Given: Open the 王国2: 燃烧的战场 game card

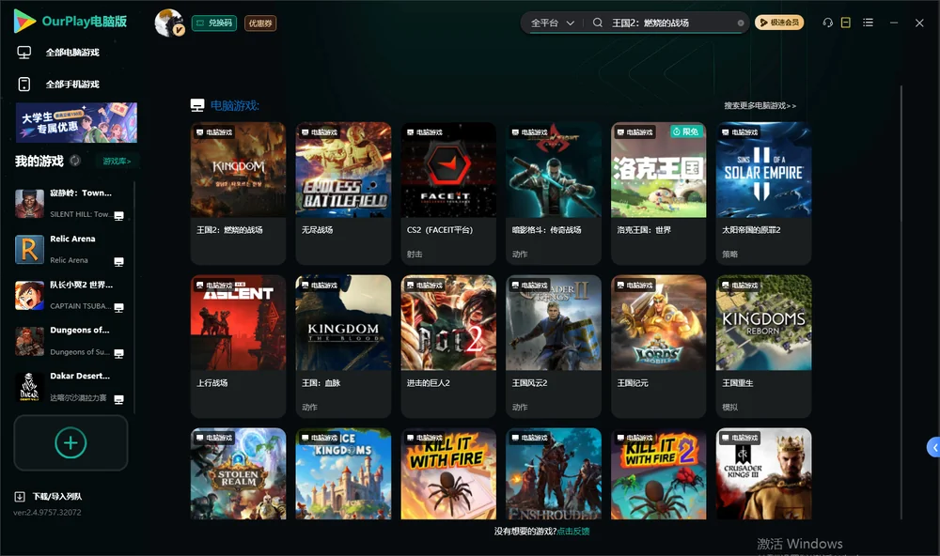Looking at the screenshot, I should click(238, 193).
